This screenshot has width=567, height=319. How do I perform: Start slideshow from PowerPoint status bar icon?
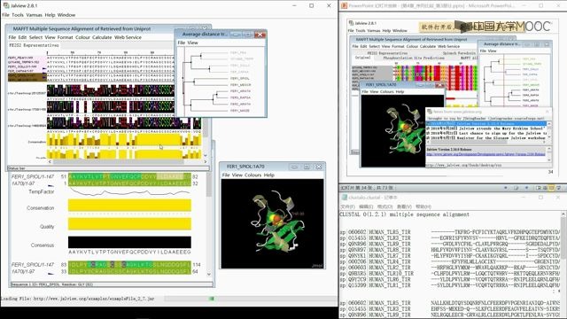tap(559, 188)
